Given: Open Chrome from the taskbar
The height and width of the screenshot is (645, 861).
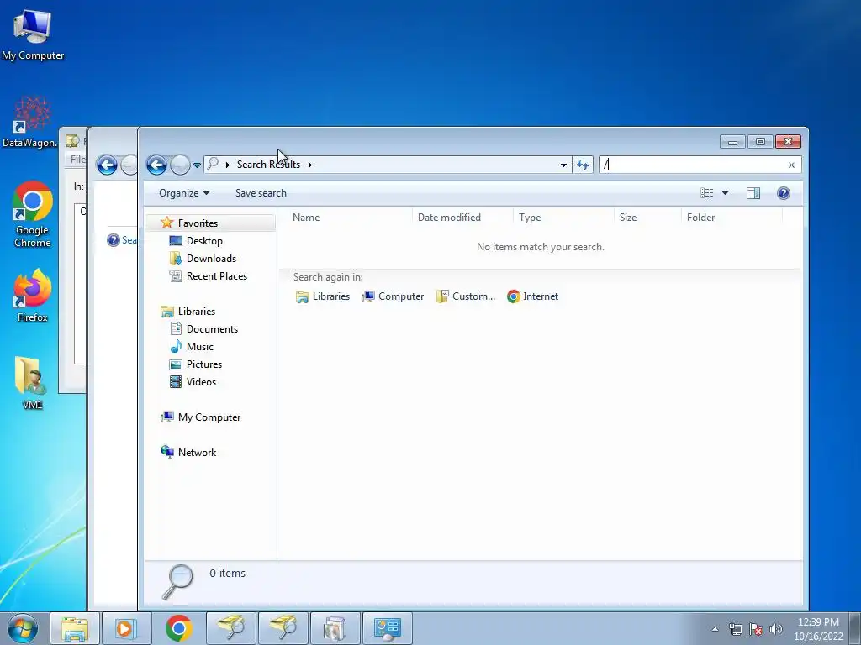Looking at the screenshot, I should [x=178, y=628].
